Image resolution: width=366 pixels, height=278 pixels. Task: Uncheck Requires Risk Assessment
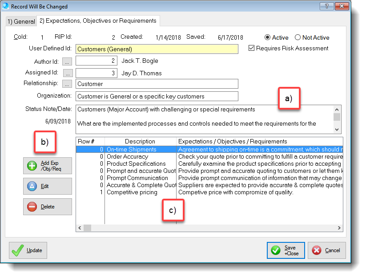pyautogui.click(x=252, y=48)
